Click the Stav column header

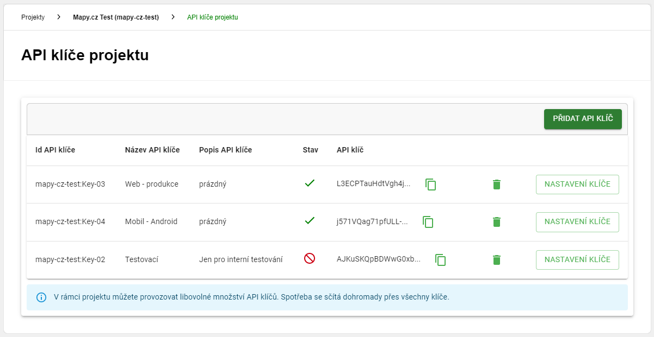[x=310, y=150]
